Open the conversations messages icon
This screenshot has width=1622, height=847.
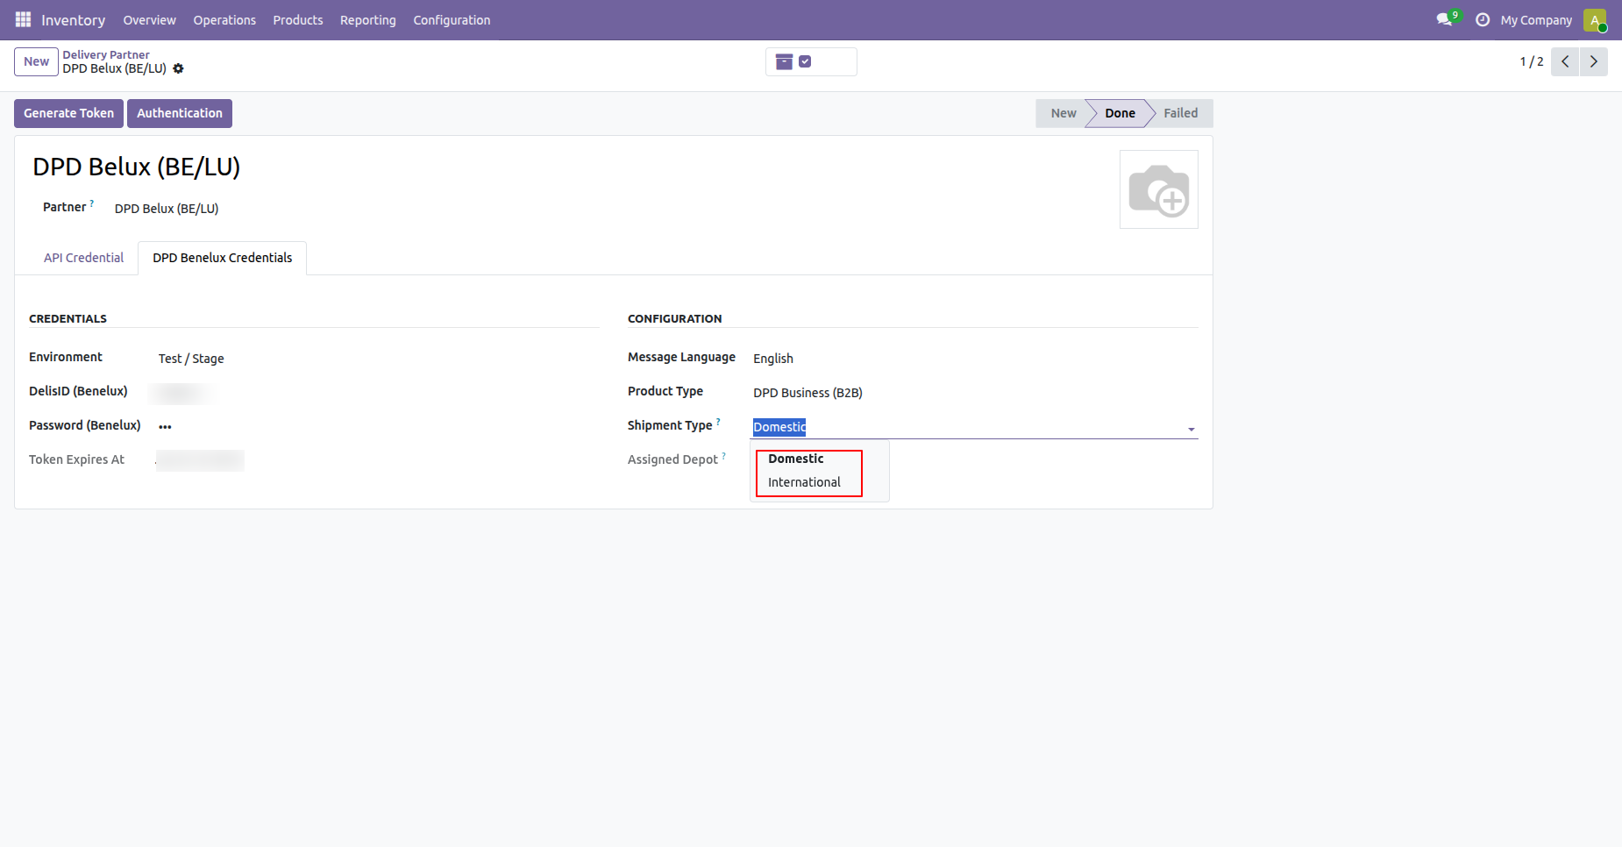pos(1445,19)
